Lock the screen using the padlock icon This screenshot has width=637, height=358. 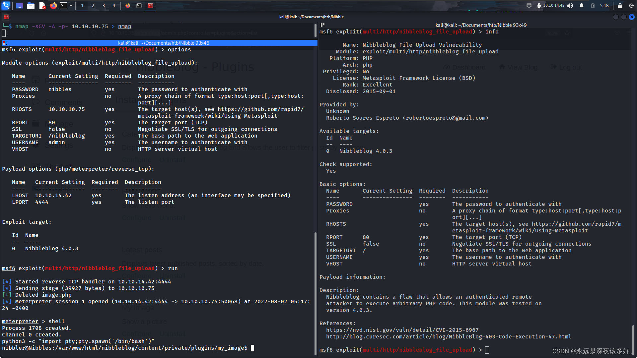(x=620, y=6)
